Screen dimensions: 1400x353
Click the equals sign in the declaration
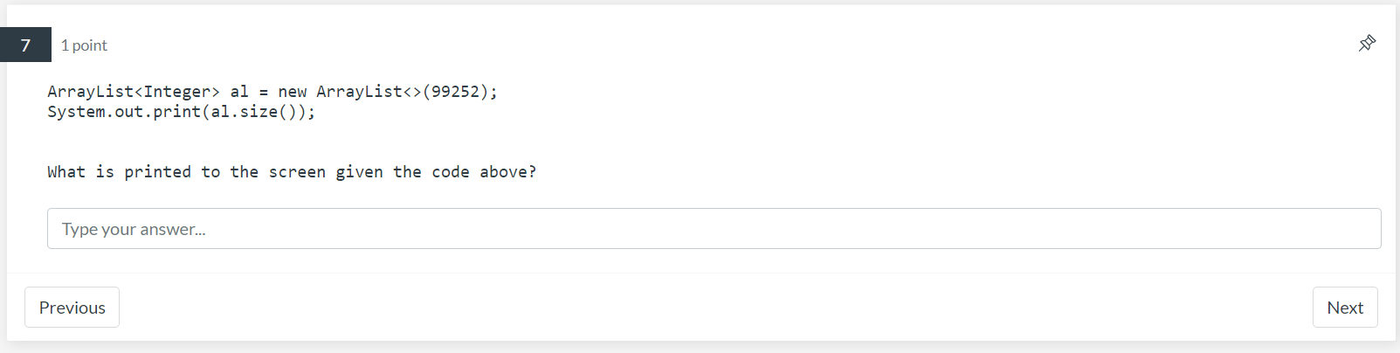[x=264, y=92]
